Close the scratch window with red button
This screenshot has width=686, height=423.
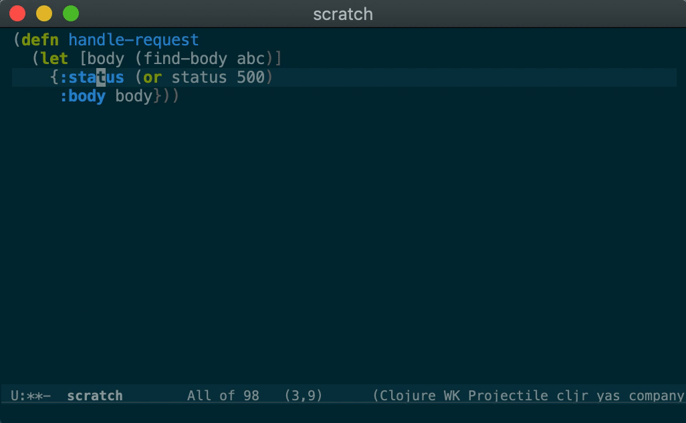[17, 13]
